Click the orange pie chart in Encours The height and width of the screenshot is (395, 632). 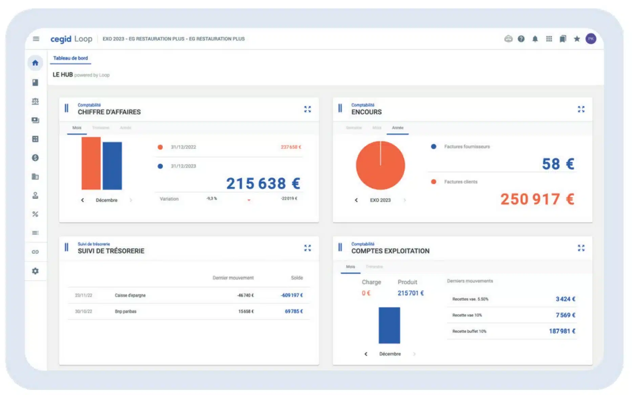pos(380,166)
